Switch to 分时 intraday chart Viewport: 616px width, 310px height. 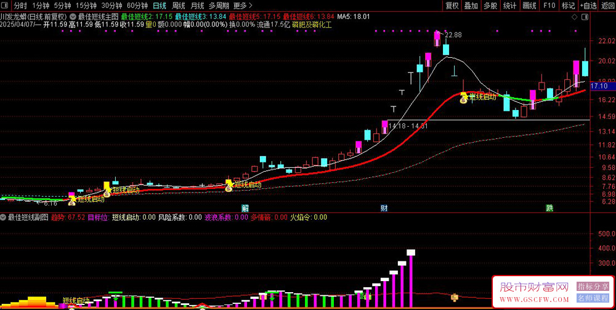click(20, 6)
